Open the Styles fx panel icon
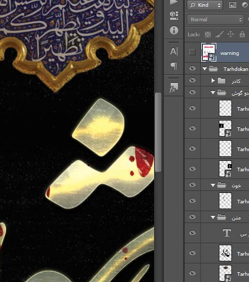Image resolution: width=249 pixels, height=282 pixels. pyautogui.click(x=174, y=87)
